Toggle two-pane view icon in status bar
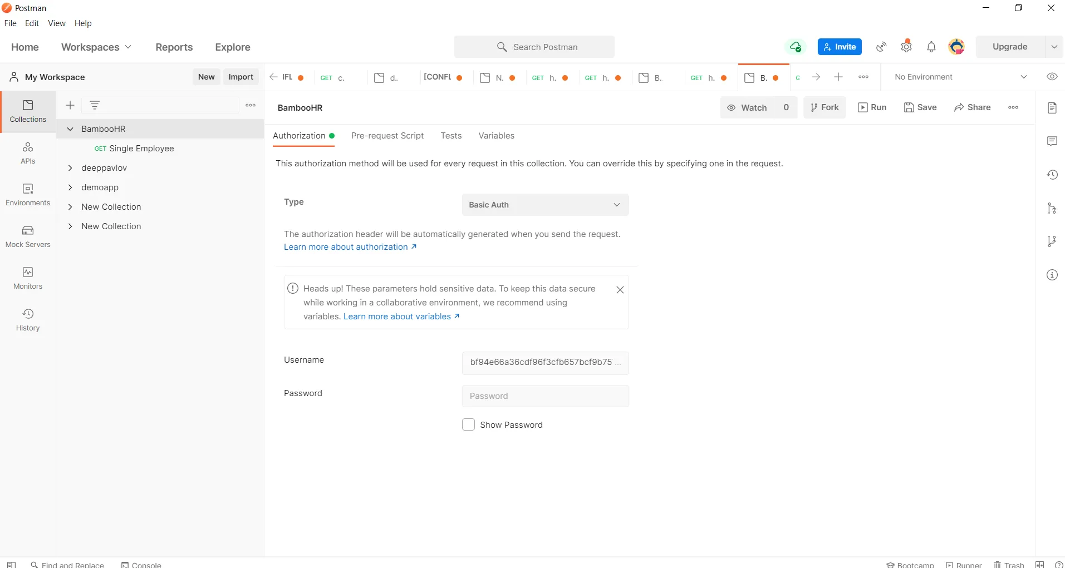 coord(1040,564)
